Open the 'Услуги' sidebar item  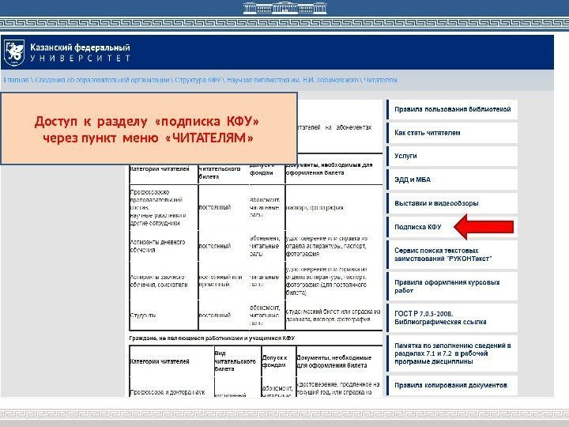[452, 156]
